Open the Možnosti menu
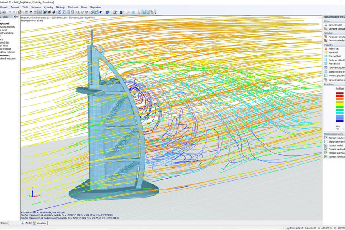This screenshot has width=345, height=230. (x=73, y=7)
